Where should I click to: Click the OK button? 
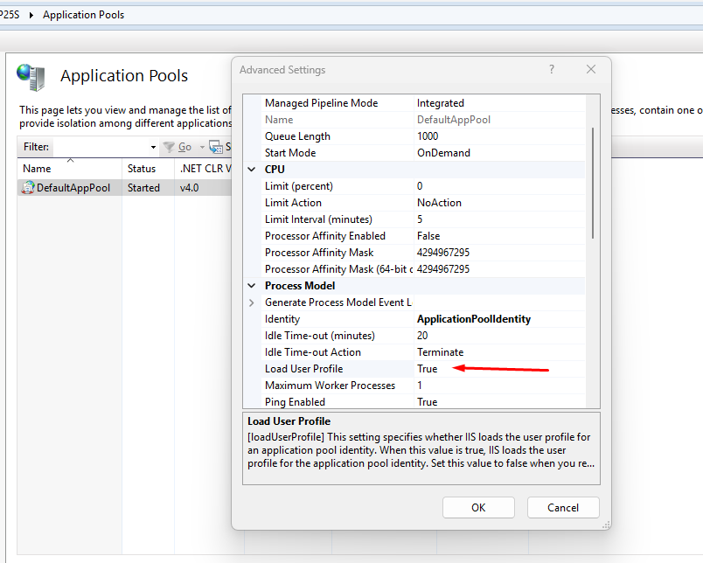(478, 507)
